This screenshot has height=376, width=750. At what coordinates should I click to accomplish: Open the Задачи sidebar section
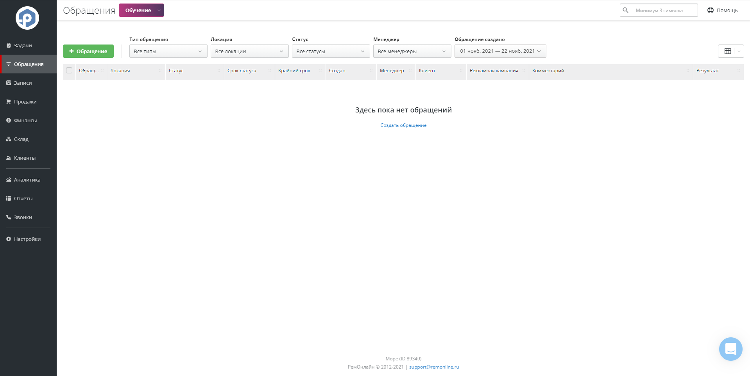[28, 45]
